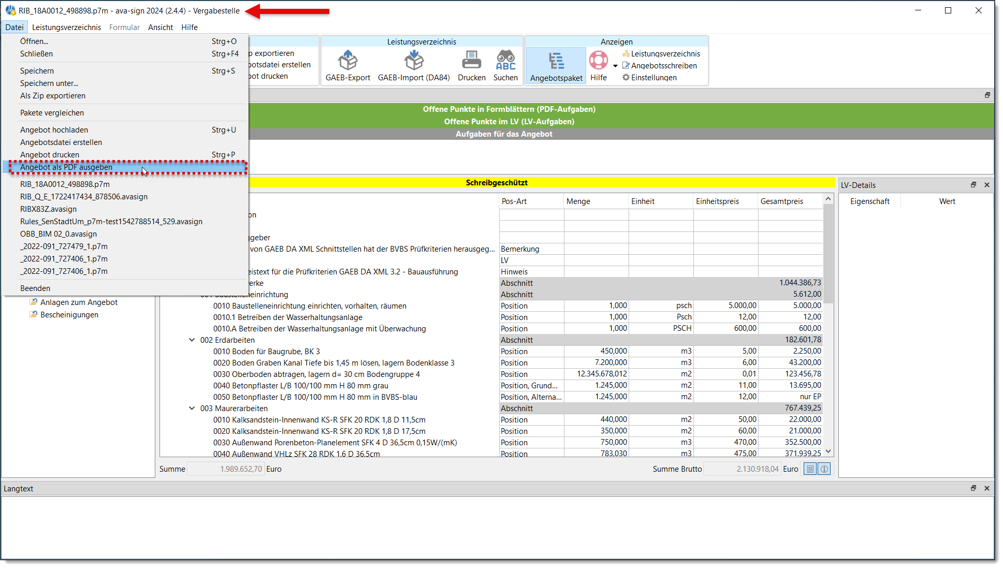Image resolution: width=1003 pixels, height=568 pixels.
Task: Click the LV table vertical scrollbar thumb
Action: 828,254
